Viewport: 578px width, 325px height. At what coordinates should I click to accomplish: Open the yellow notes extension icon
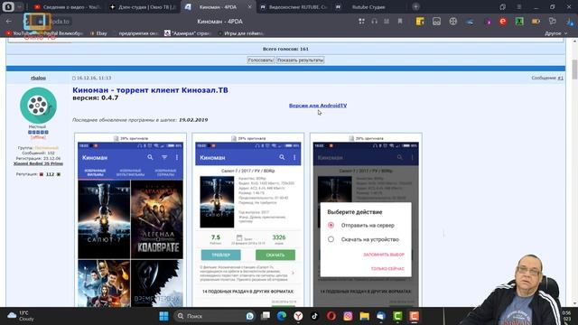pos(420,22)
